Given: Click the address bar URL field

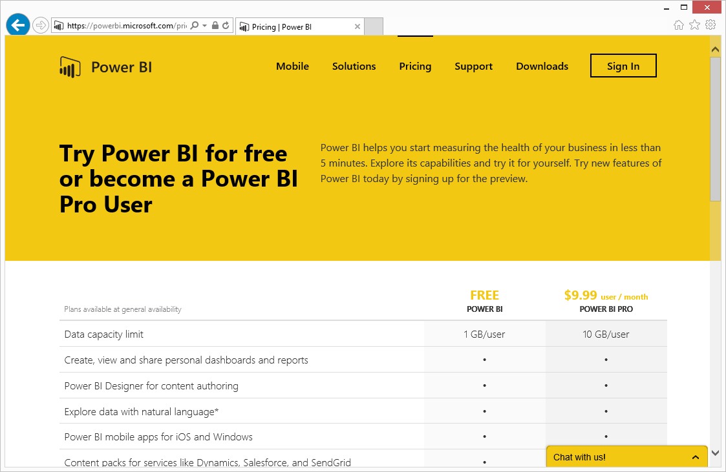Looking at the screenshot, I should [127, 25].
